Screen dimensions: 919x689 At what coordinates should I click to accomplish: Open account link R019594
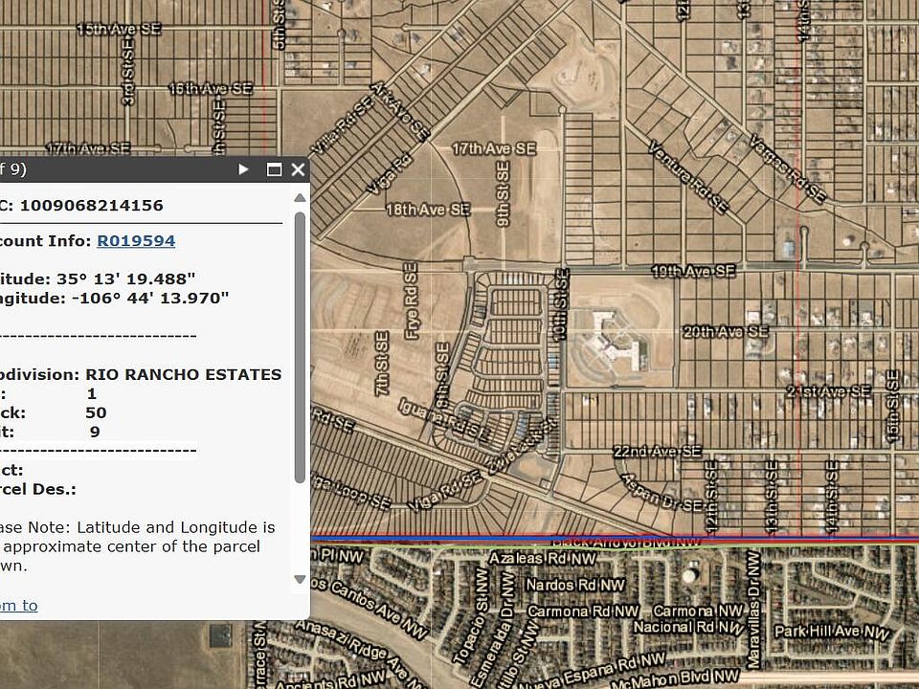(136, 241)
